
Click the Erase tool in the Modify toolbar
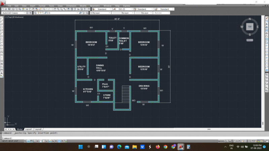(x=267, y=18)
